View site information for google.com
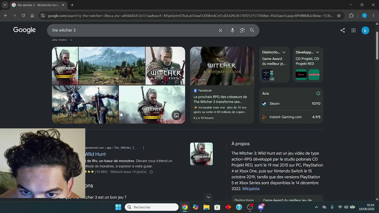This screenshot has height=213, width=379. pyautogui.click(x=43, y=16)
